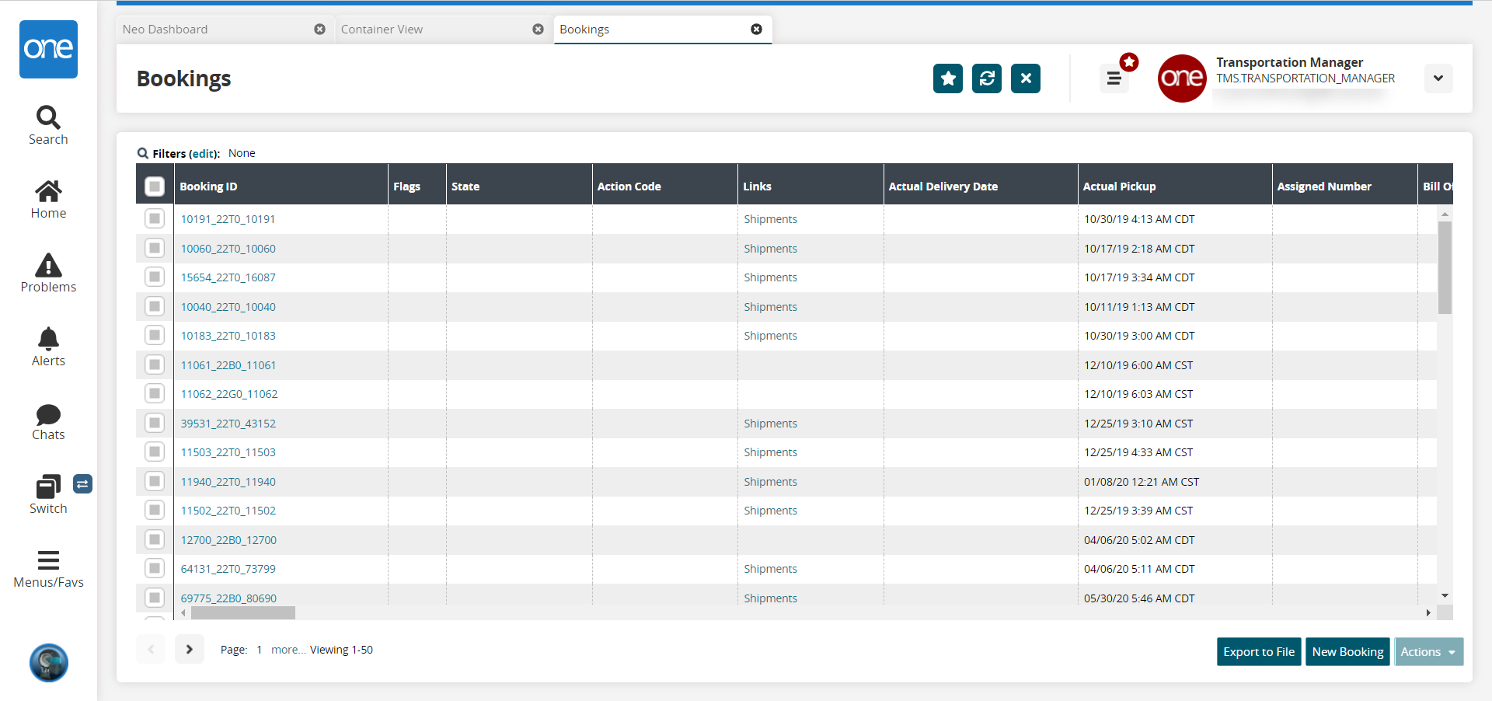Add Bookings to favorites with star button
Viewport: 1492px width, 701px height.
click(947, 78)
